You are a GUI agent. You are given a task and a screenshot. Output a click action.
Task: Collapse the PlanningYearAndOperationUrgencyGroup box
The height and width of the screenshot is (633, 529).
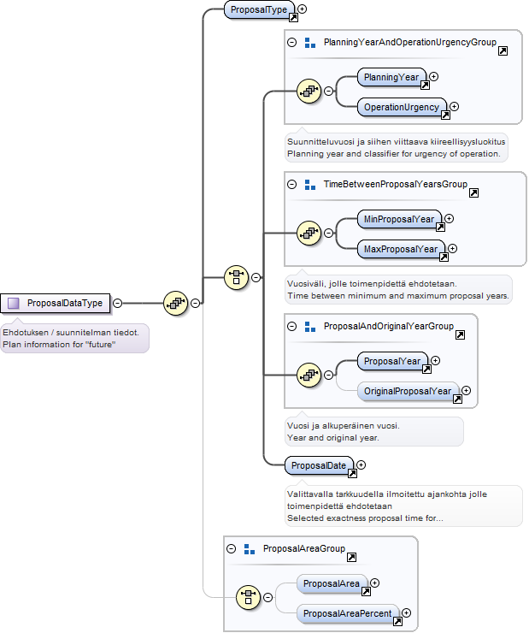click(292, 43)
